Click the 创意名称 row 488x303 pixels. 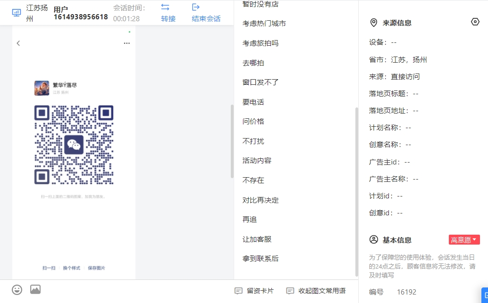(390, 145)
